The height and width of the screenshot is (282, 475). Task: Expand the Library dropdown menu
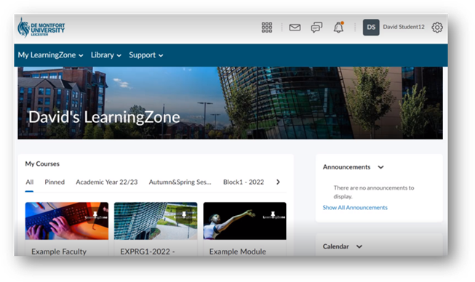(x=106, y=55)
